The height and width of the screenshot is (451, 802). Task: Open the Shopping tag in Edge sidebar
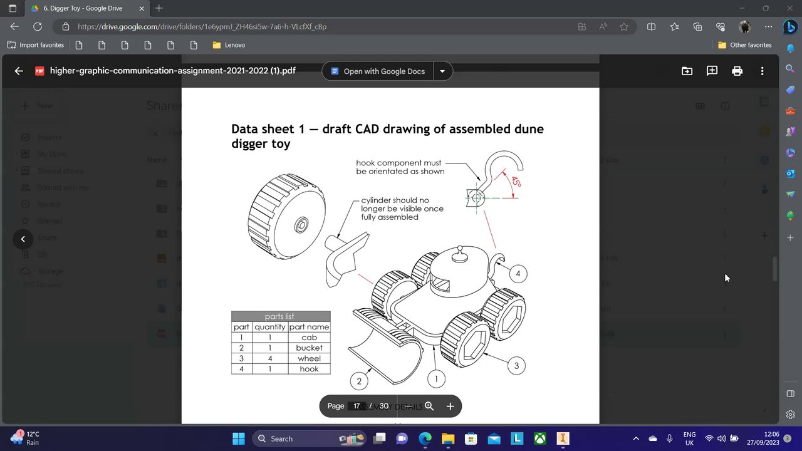(790, 90)
